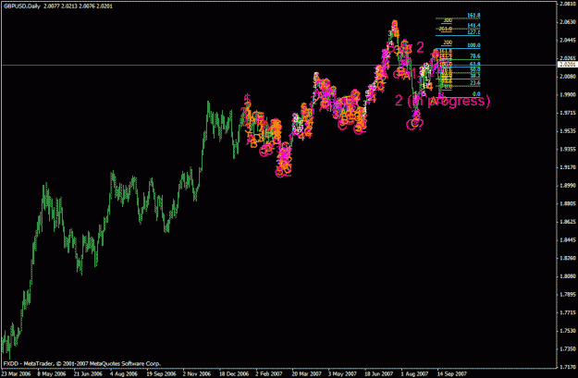The height and width of the screenshot is (378, 578).
Task: Click the 18 Dec 2006 date label
Action: click(x=234, y=373)
